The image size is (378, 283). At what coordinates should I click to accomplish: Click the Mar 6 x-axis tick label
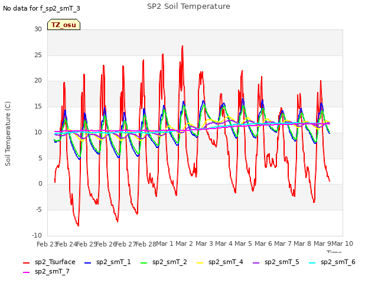(263, 243)
